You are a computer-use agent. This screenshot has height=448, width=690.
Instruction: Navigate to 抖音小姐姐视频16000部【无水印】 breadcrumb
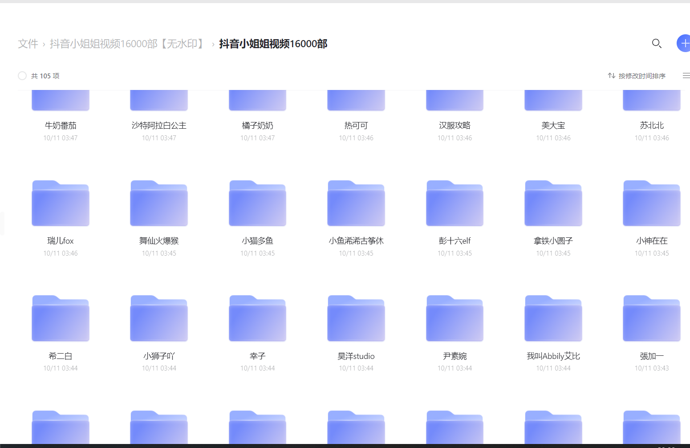click(x=127, y=44)
